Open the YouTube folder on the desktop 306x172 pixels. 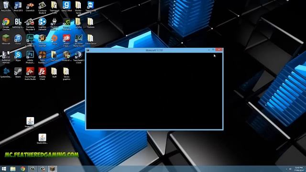coord(54,56)
